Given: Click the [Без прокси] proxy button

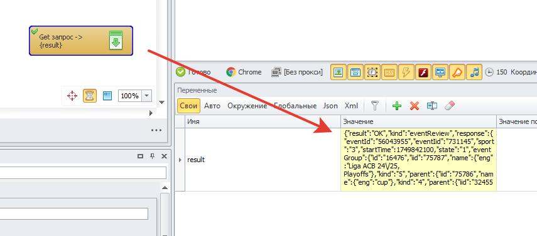Looking at the screenshot, I should tap(297, 72).
